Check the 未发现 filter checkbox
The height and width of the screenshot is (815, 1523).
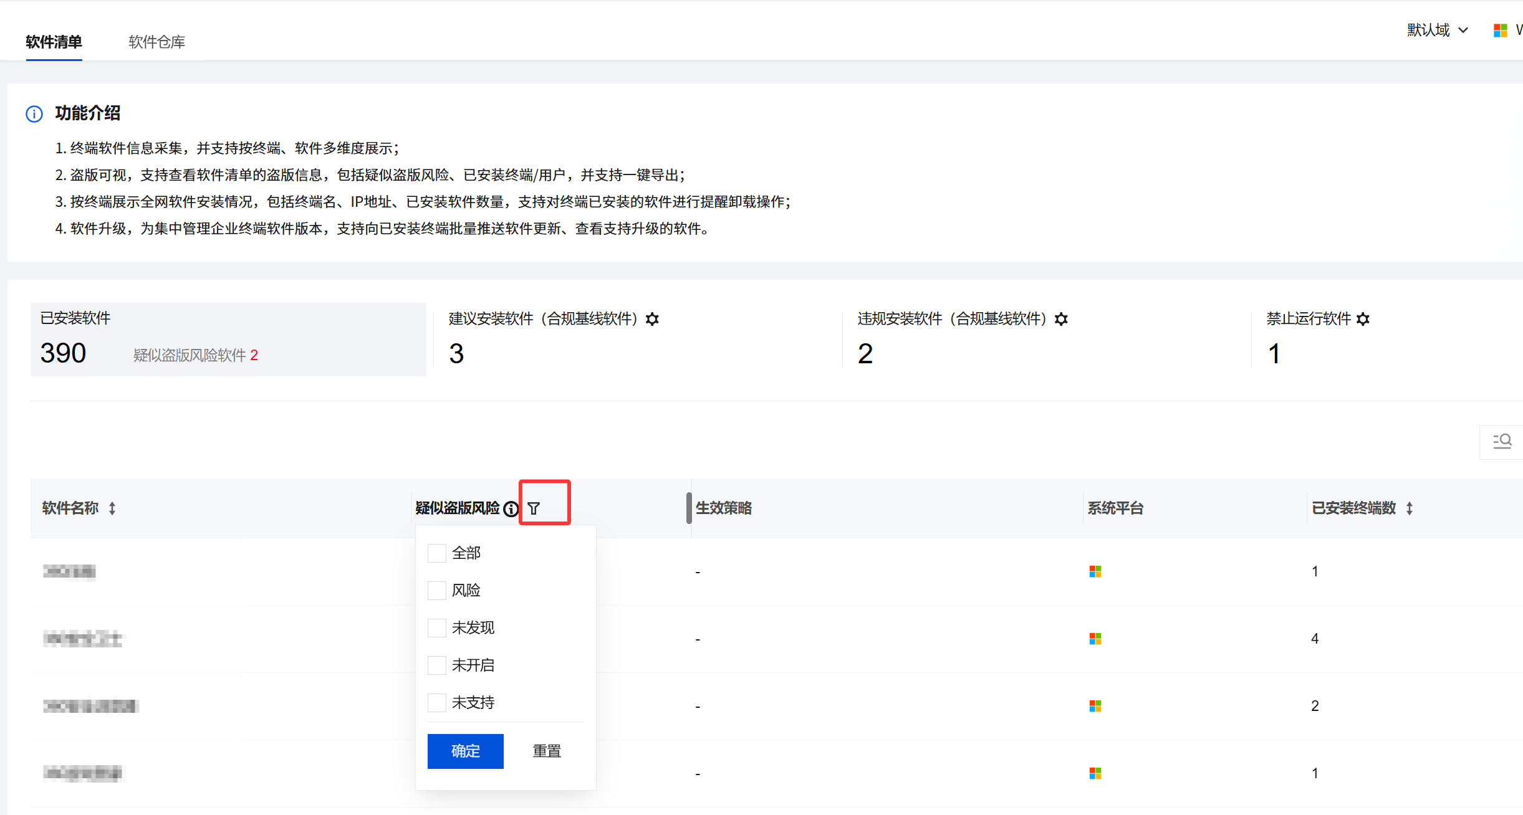pos(437,628)
